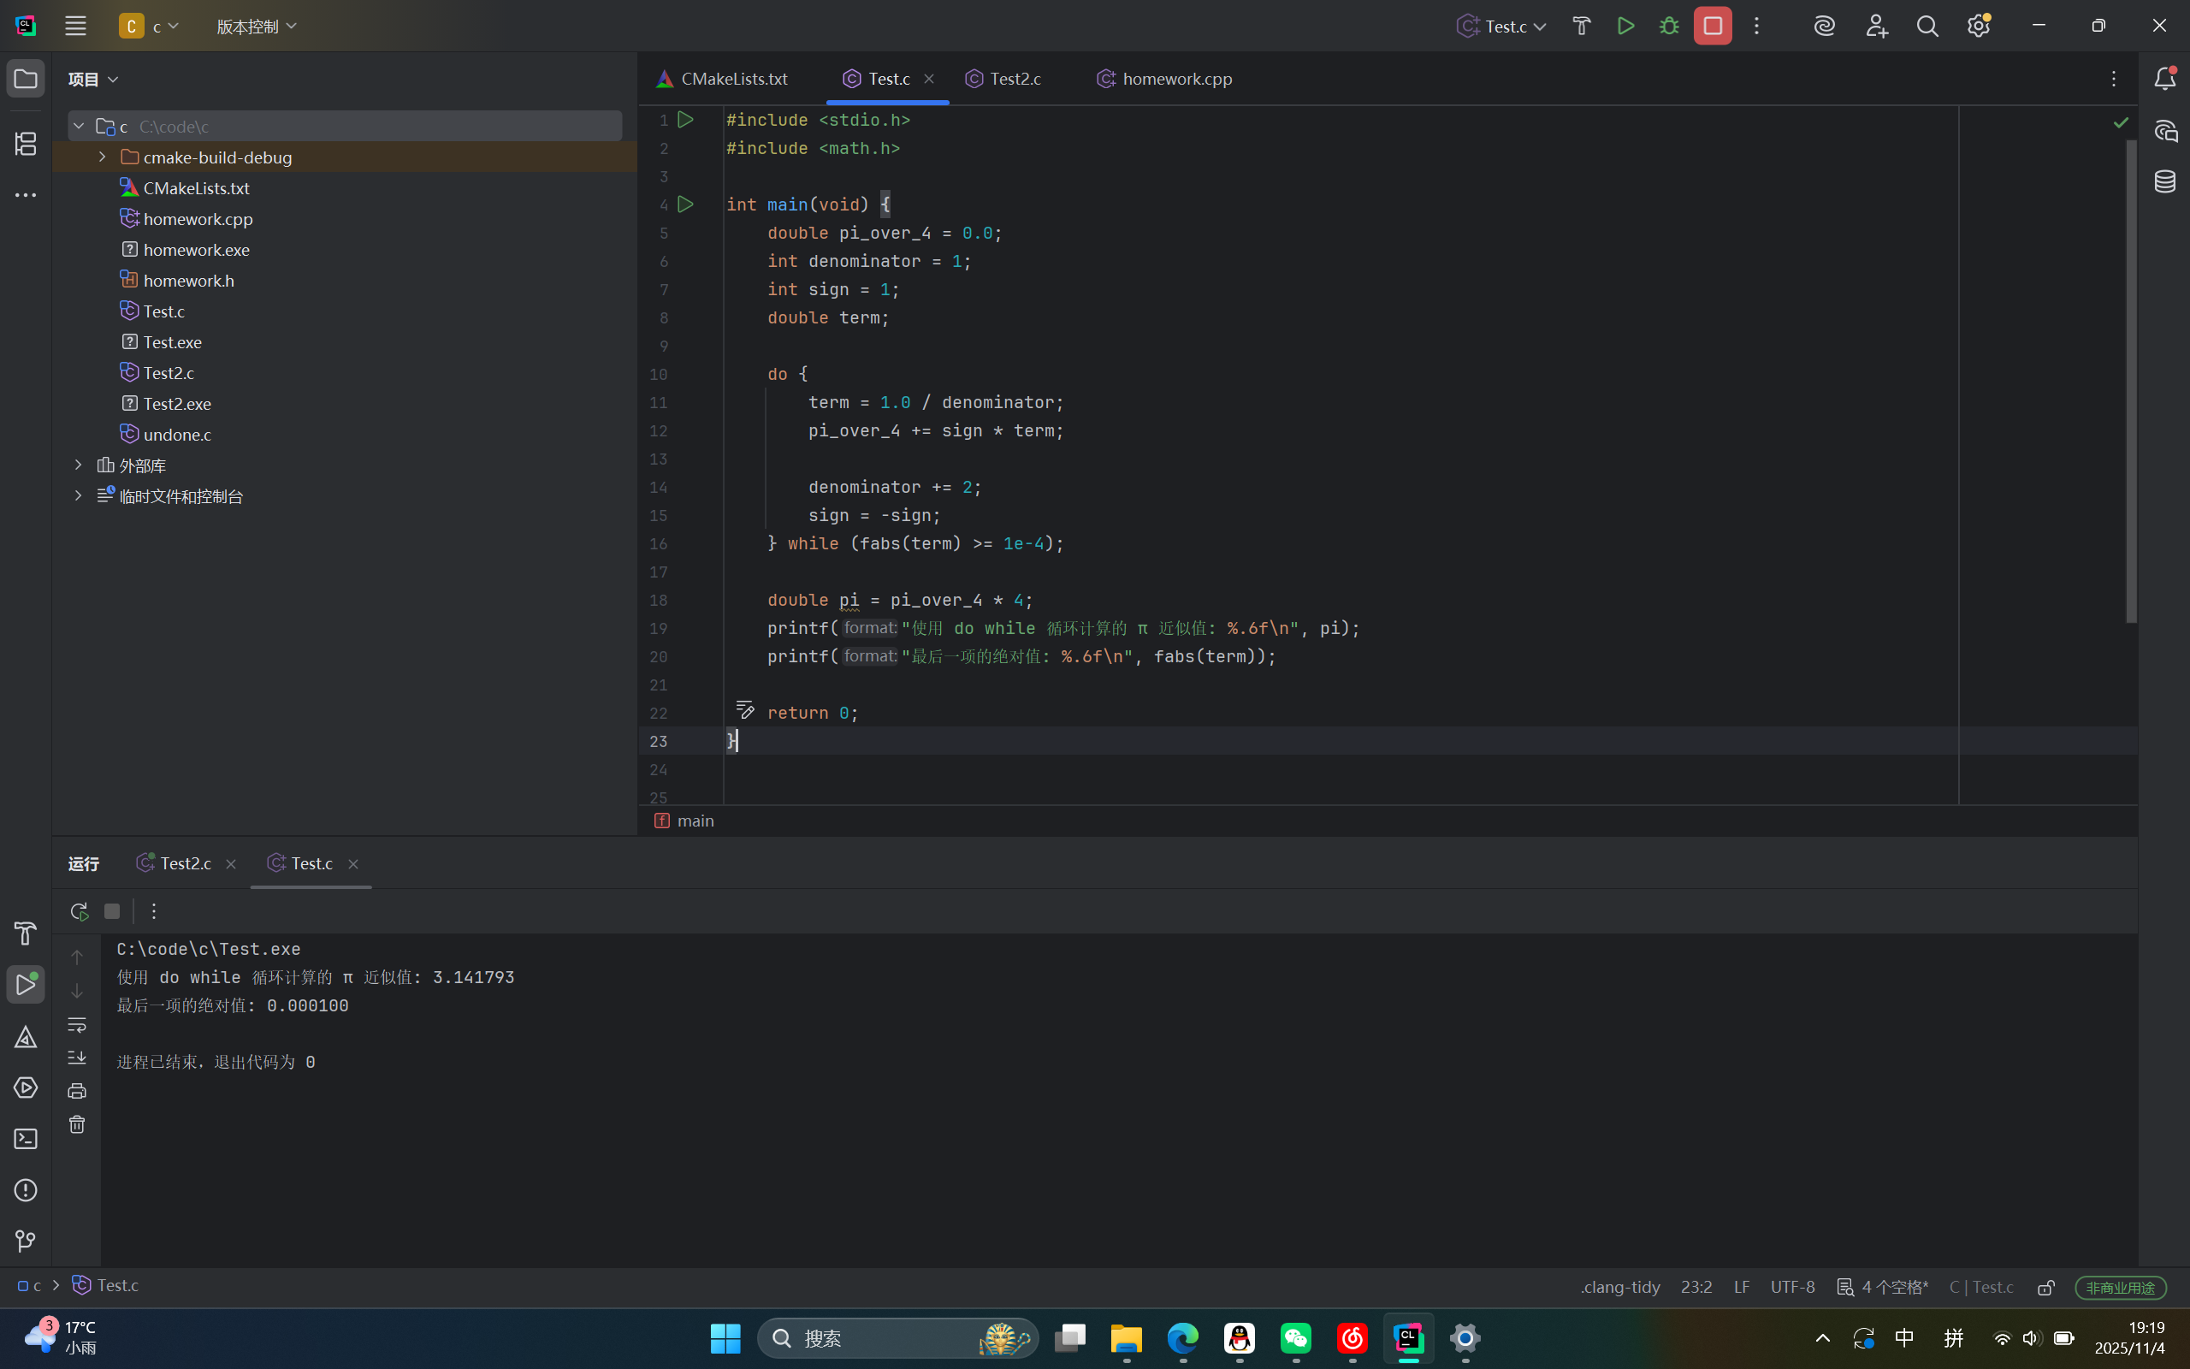Clear run console output with trash icon
The height and width of the screenshot is (1369, 2190).
coord(77,1124)
